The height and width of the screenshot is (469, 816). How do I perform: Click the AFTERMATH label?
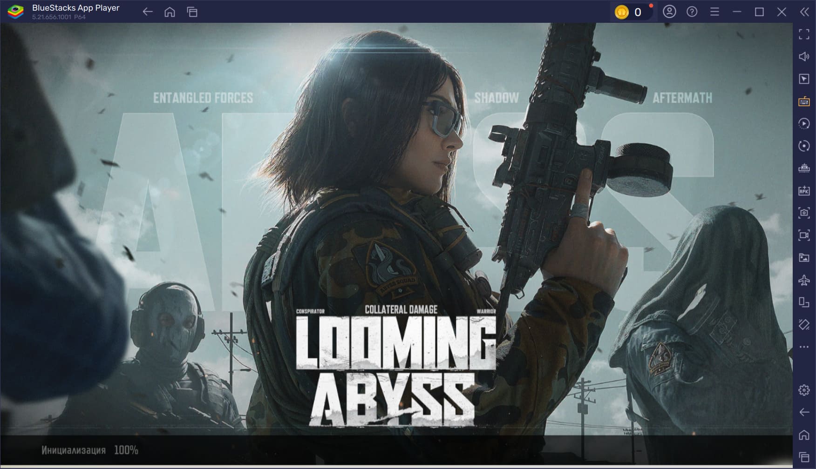(x=682, y=98)
